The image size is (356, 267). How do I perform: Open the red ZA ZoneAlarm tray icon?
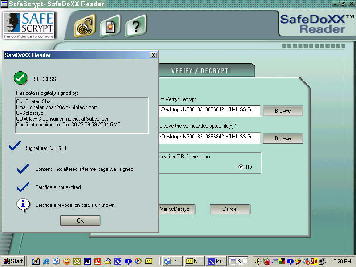[x=314, y=261]
